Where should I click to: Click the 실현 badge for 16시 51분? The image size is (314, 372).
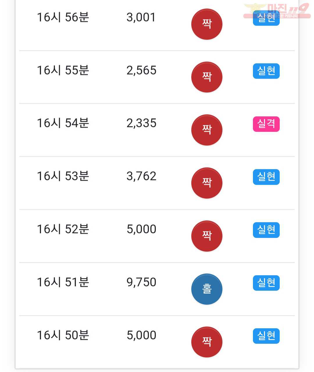coord(266,283)
